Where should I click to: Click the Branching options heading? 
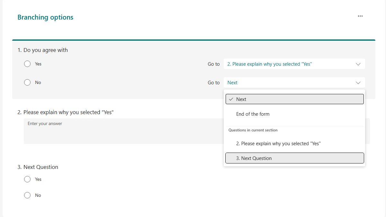click(x=45, y=17)
